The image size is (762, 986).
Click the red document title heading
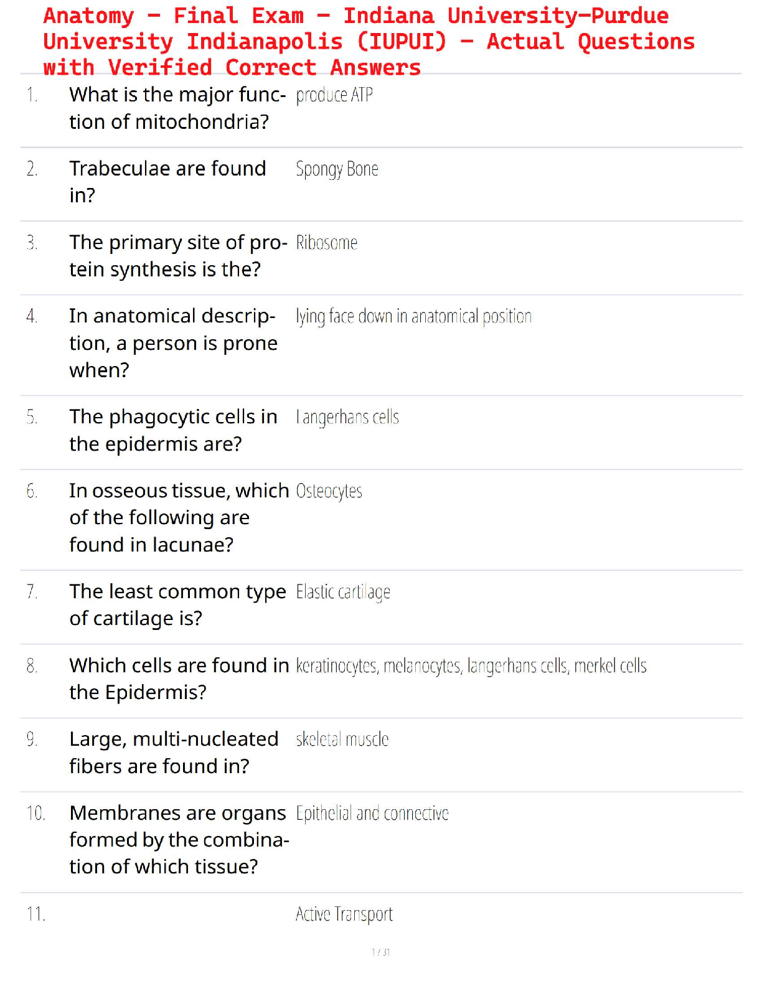point(369,41)
